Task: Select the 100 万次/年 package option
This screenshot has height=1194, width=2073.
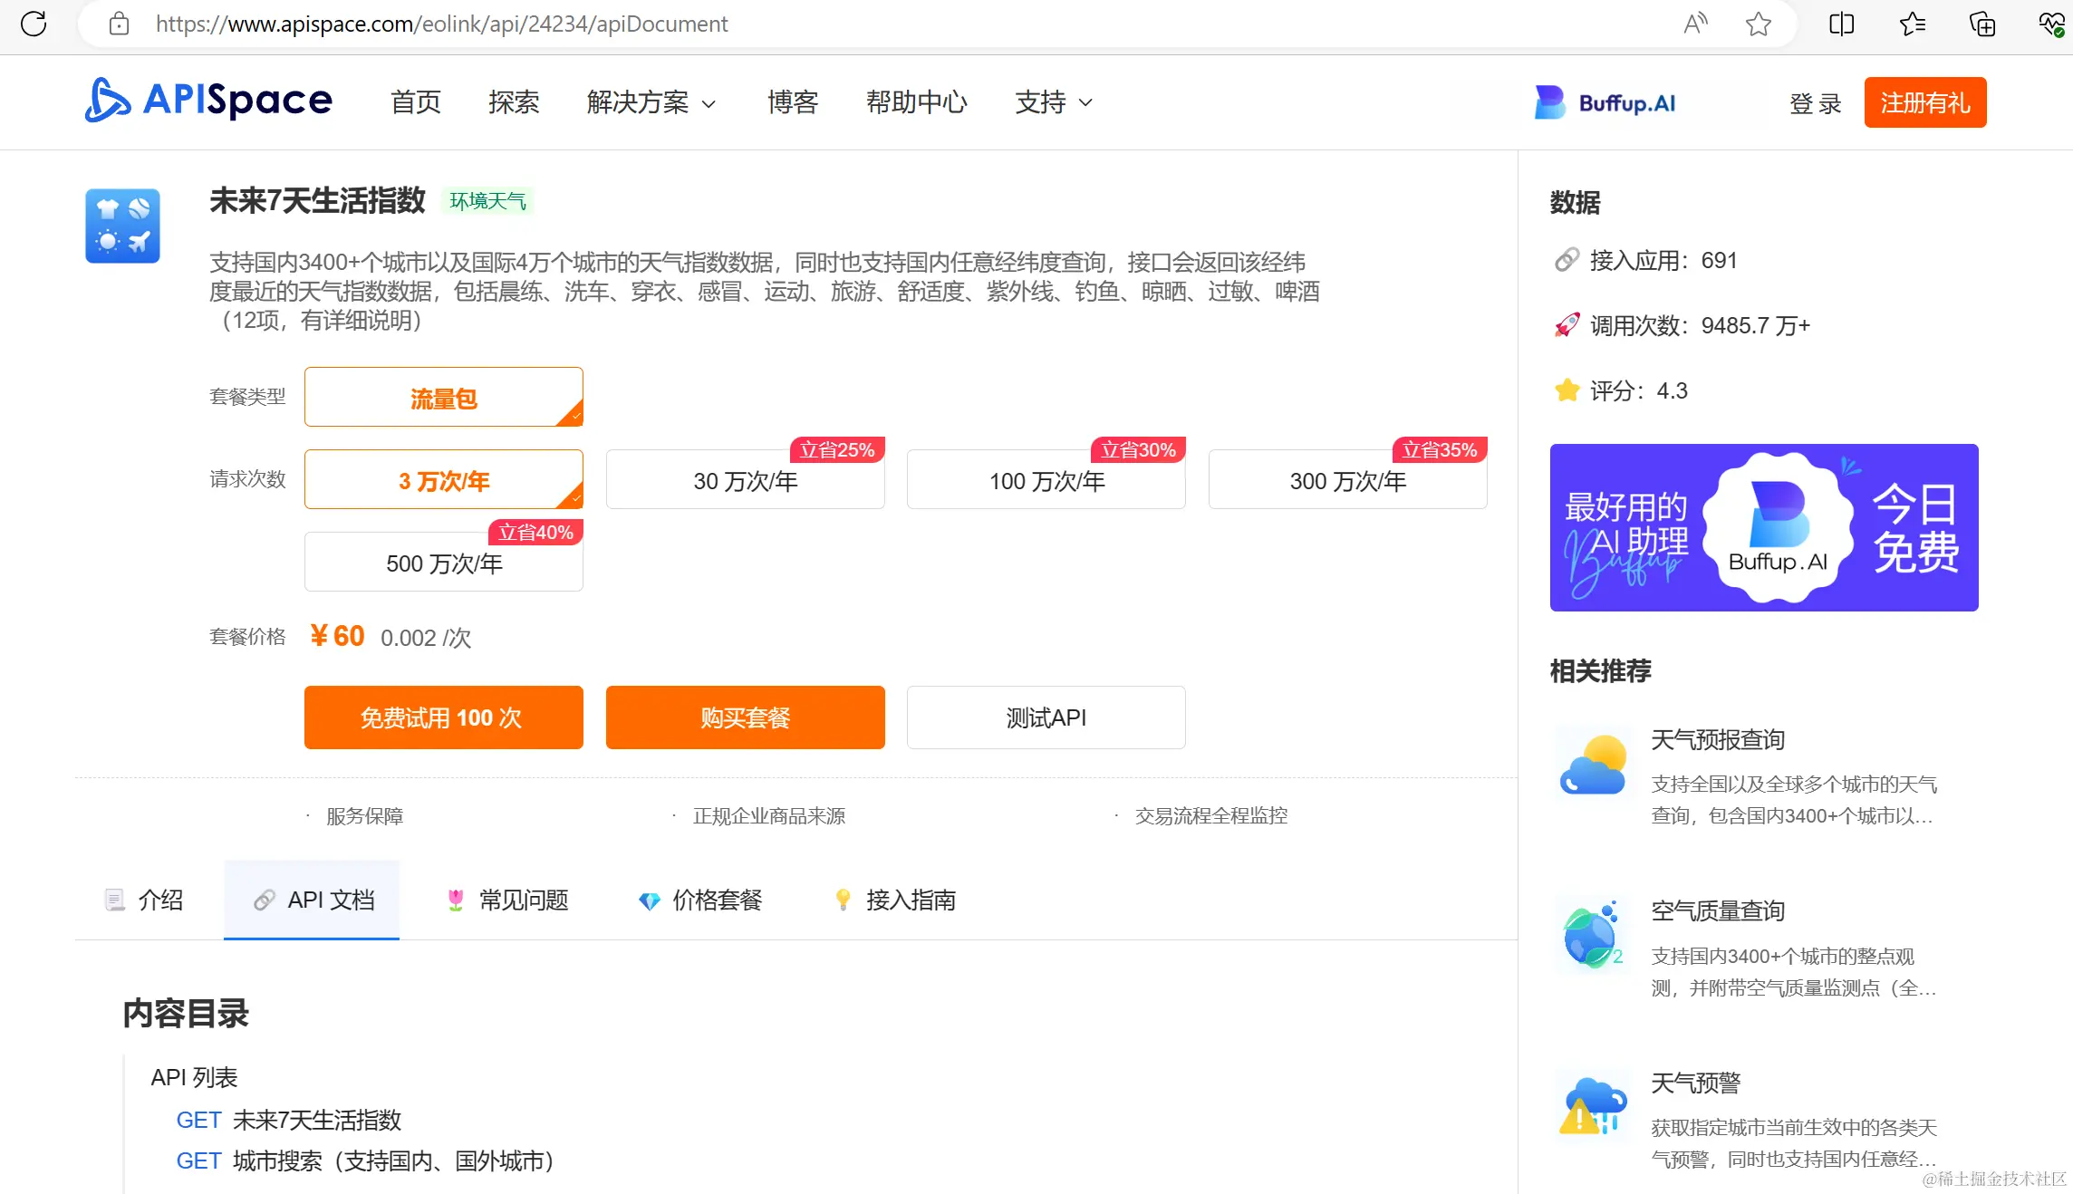Action: click(1046, 481)
